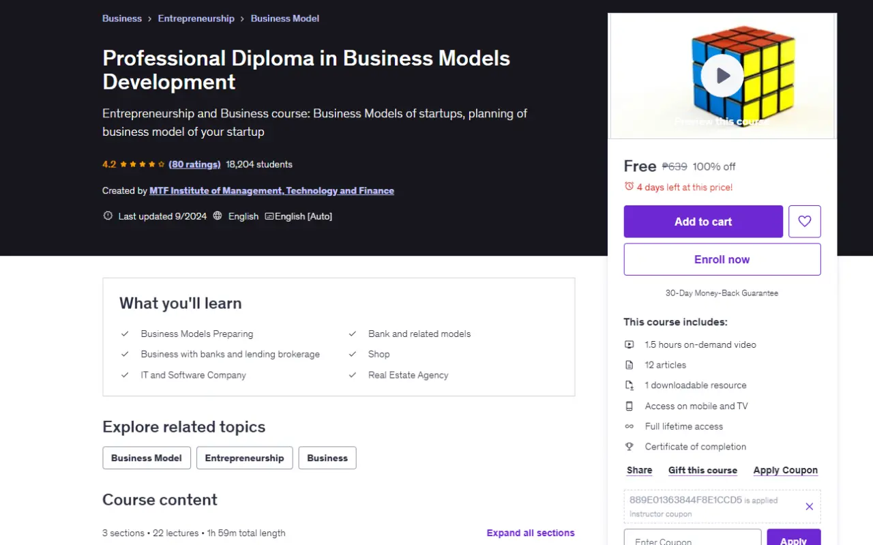
Task: Click 1.5 hours on-demand video text
Action: point(700,344)
